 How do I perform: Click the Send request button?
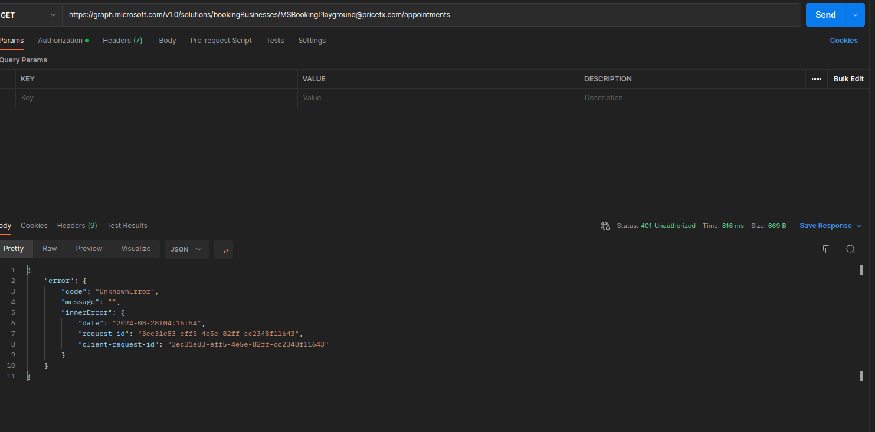click(825, 15)
